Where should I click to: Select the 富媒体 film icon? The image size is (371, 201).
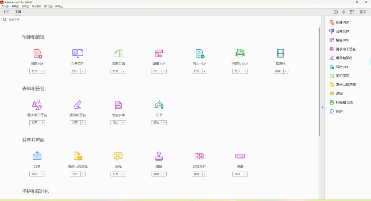(x=280, y=54)
